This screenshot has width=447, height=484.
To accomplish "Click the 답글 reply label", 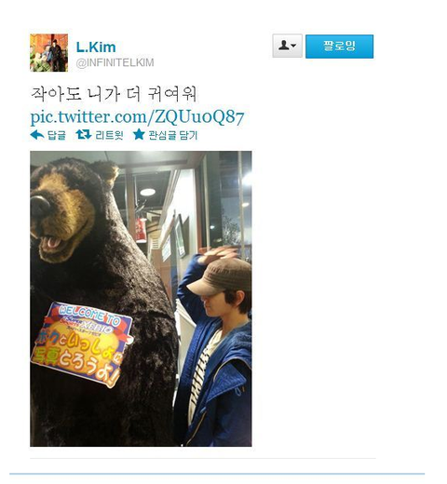I will (57, 135).
